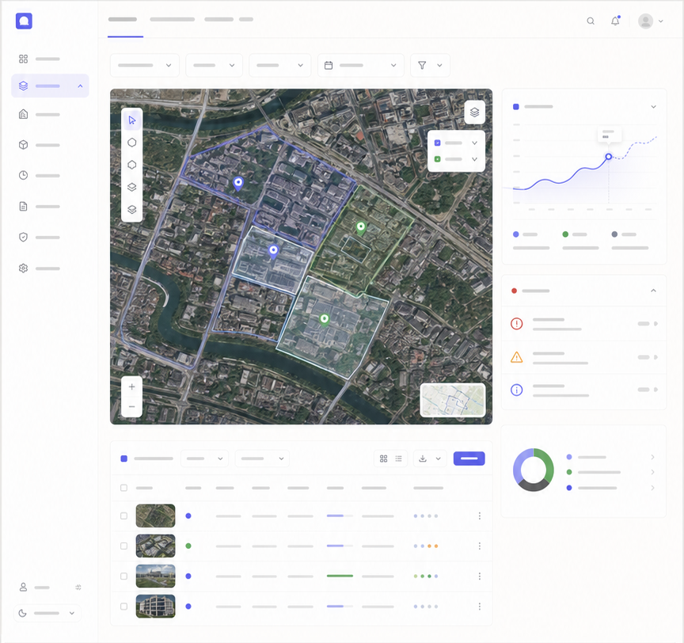Click the app logo in the top-left corner
Viewport: 684px width, 643px height.
coord(24,21)
